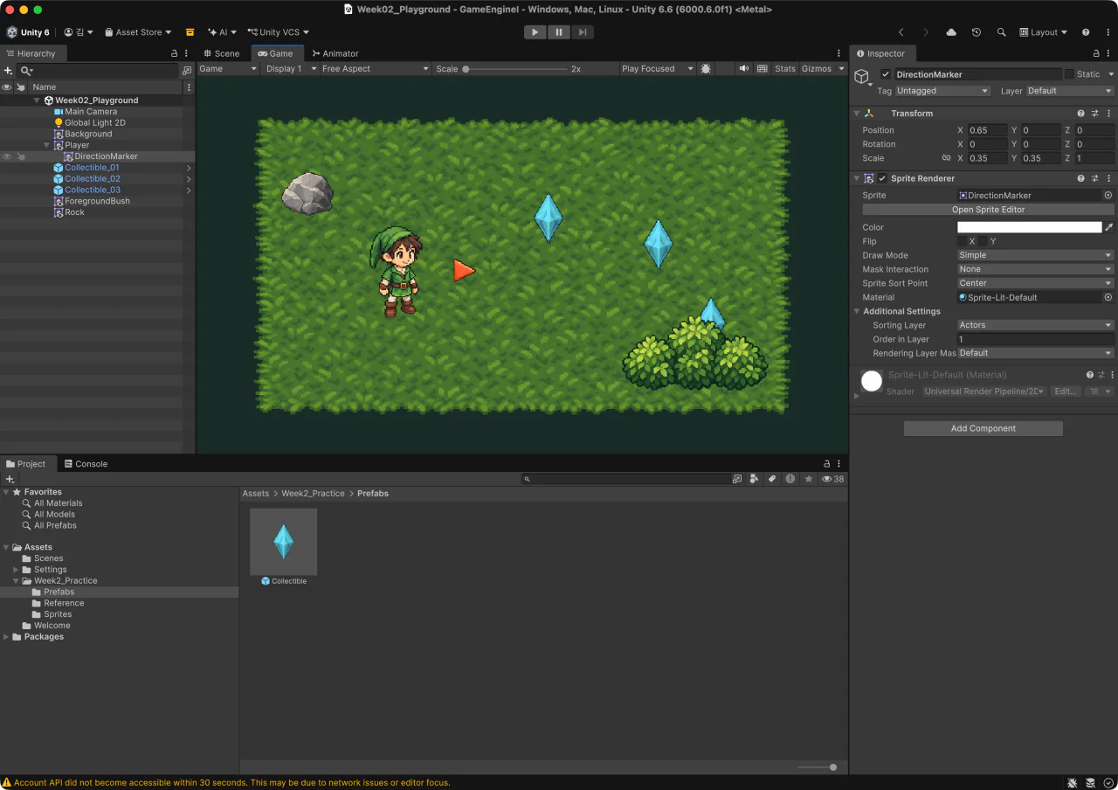Open the help question mark icon
Screen dimensions: 1118x790
(x=1086, y=32)
